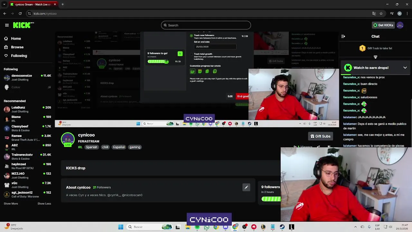Reload the page
This screenshot has width=412, height=232.
20,14
